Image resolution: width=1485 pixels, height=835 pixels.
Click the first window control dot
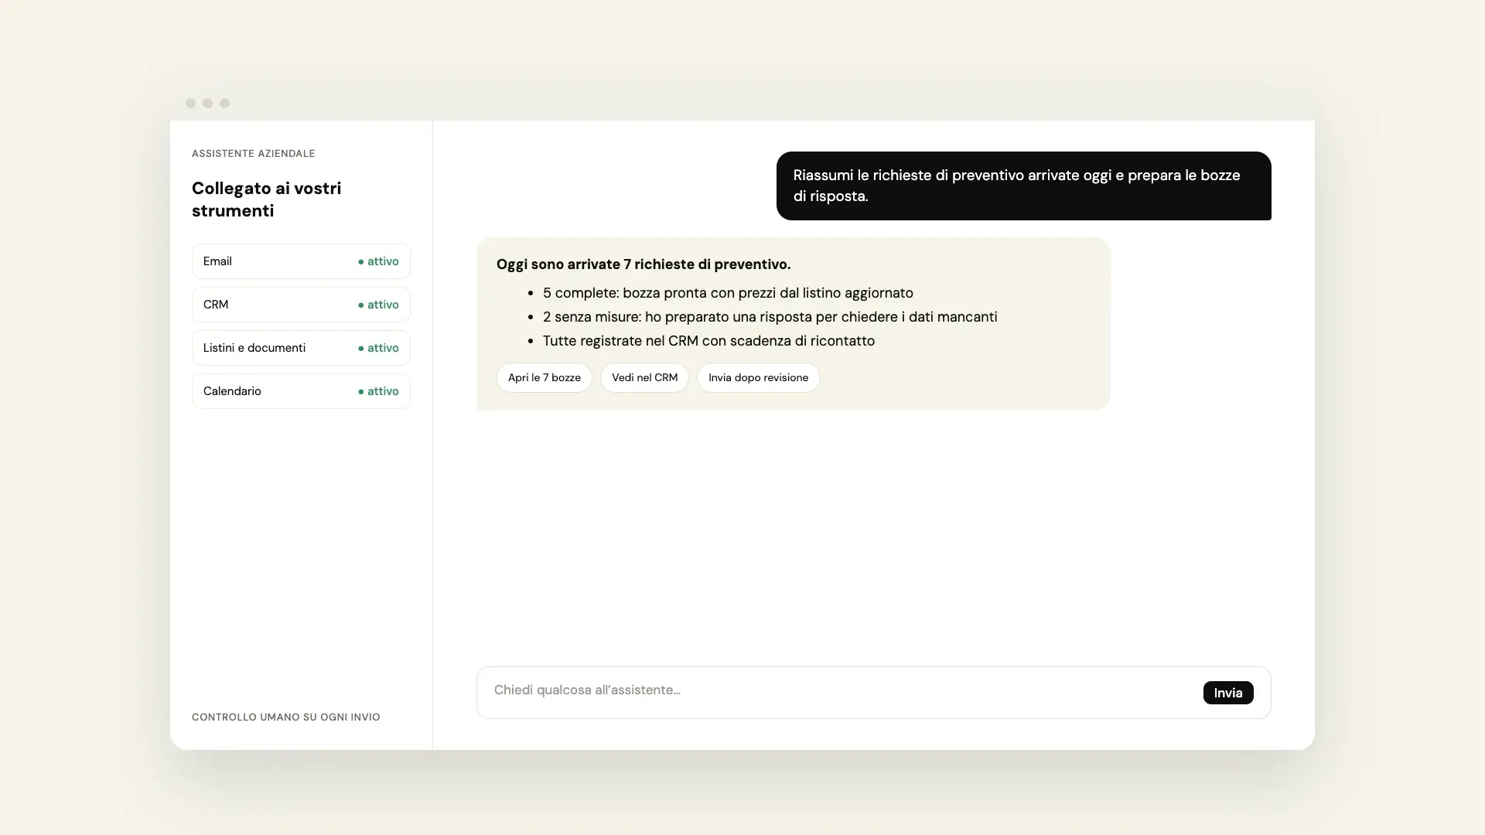click(190, 103)
